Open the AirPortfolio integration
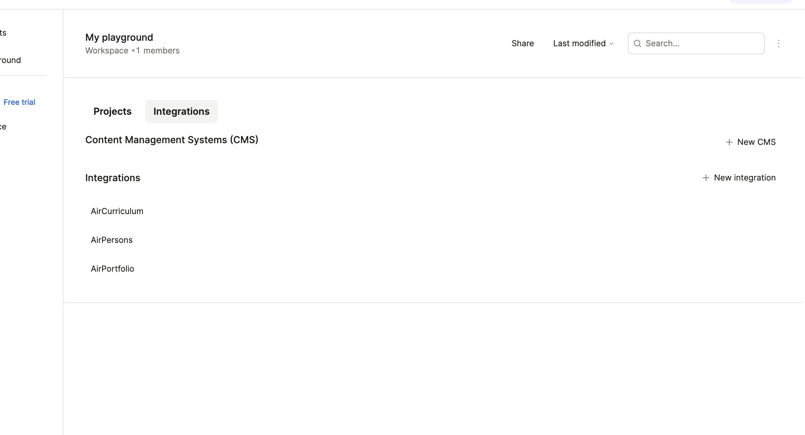This screenshot has width=805, height=435. (112, 269)
